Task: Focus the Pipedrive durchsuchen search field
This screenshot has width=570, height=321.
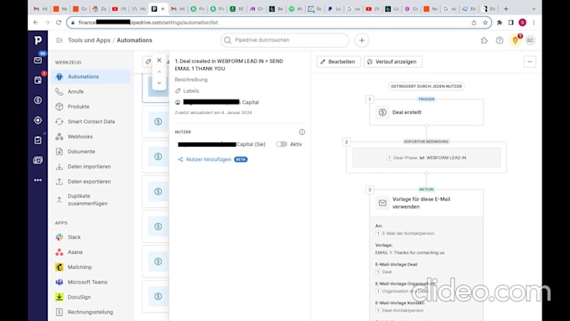Action: [285, 40]
